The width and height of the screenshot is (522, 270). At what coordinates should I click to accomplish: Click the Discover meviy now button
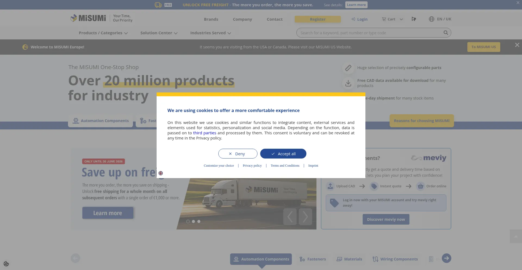tap(386, 219)
